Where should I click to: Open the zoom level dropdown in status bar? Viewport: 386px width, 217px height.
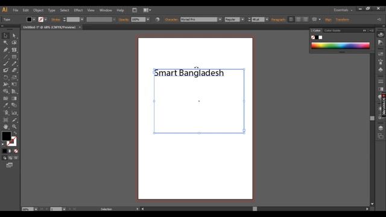tap(36, 209)
